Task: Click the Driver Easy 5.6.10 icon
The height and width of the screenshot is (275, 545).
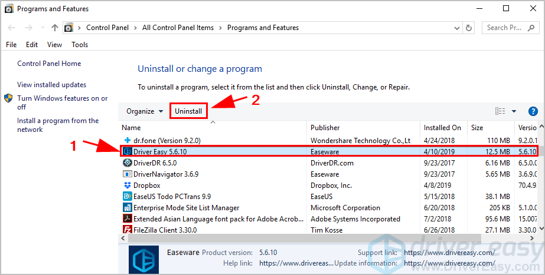Action: point(128,151)
